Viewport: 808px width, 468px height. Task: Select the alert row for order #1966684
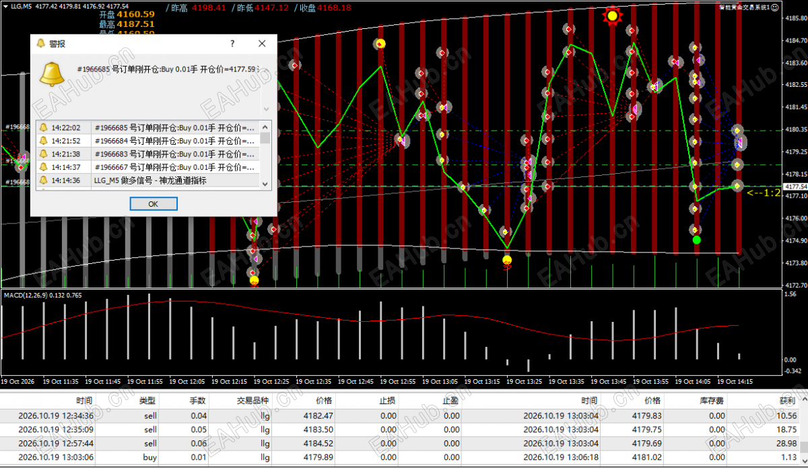[x=148, y=141]
